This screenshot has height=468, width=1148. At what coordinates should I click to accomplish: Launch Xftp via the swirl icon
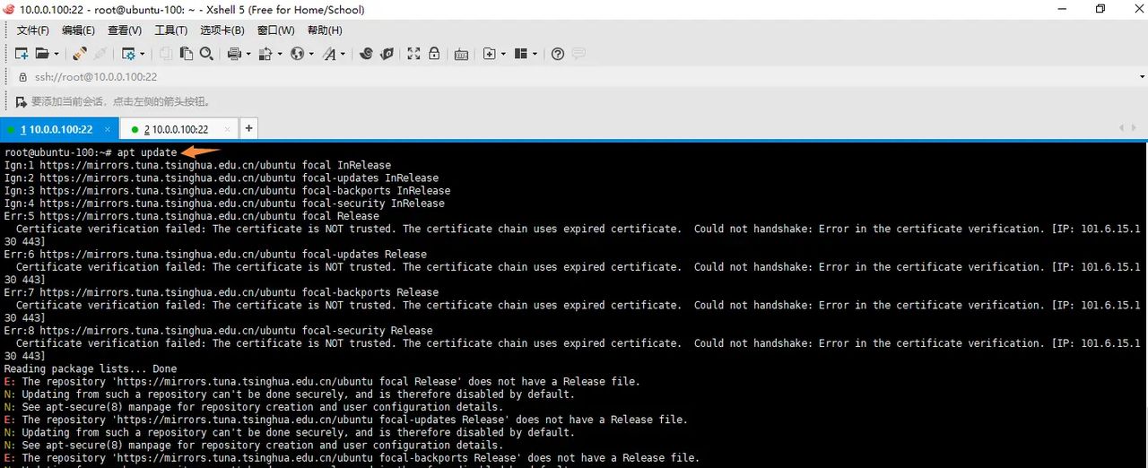coord(366,54)
